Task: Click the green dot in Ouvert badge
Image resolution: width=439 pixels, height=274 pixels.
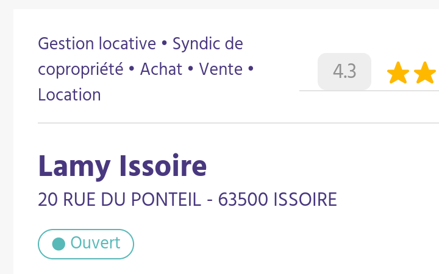Action: [x=59, y=244]
